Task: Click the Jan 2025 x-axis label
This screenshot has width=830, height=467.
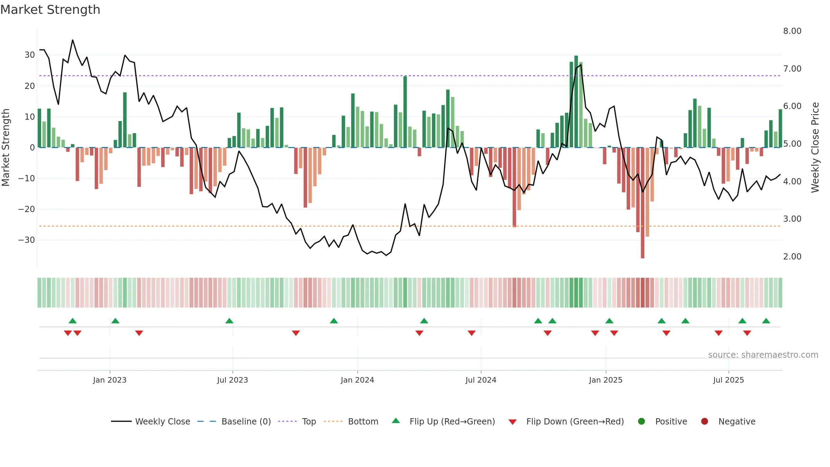Action: 606,380
